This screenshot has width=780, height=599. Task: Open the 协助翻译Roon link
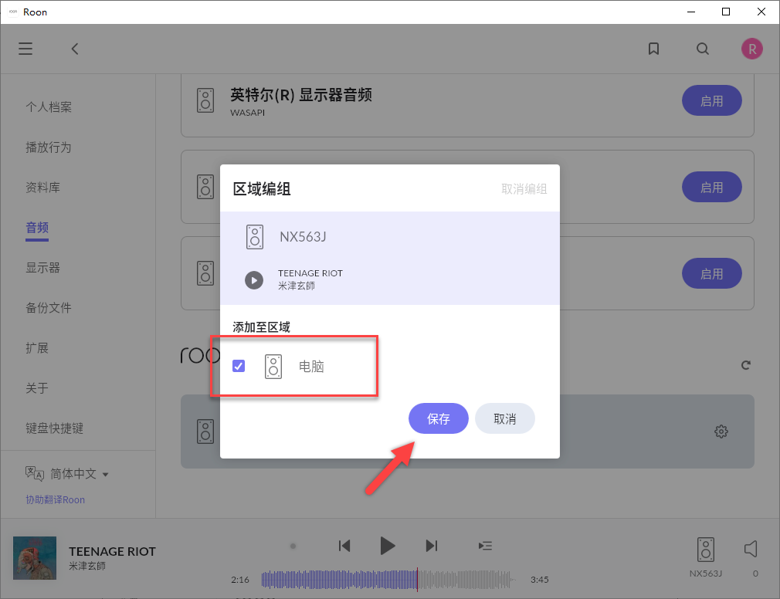pos(55,499)
